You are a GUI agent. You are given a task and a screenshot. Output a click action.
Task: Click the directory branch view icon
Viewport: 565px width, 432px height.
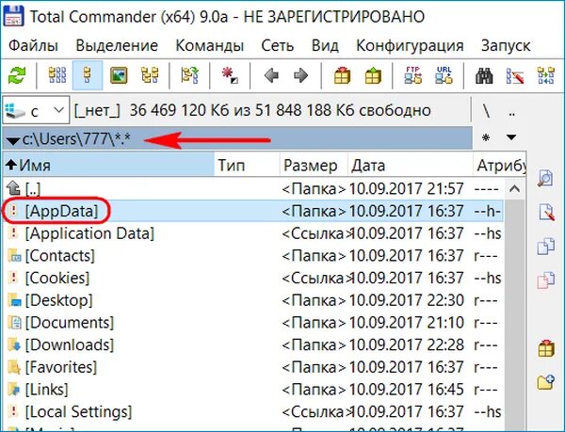189,75
